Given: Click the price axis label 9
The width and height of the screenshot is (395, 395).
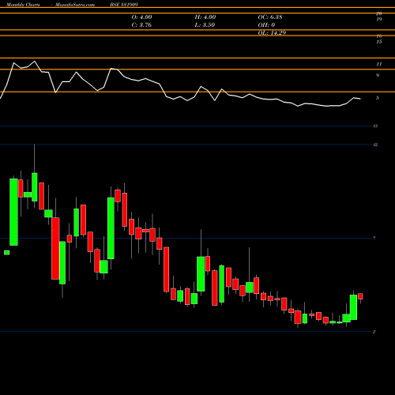Looking at the screenshot, I should coord(378,75).
